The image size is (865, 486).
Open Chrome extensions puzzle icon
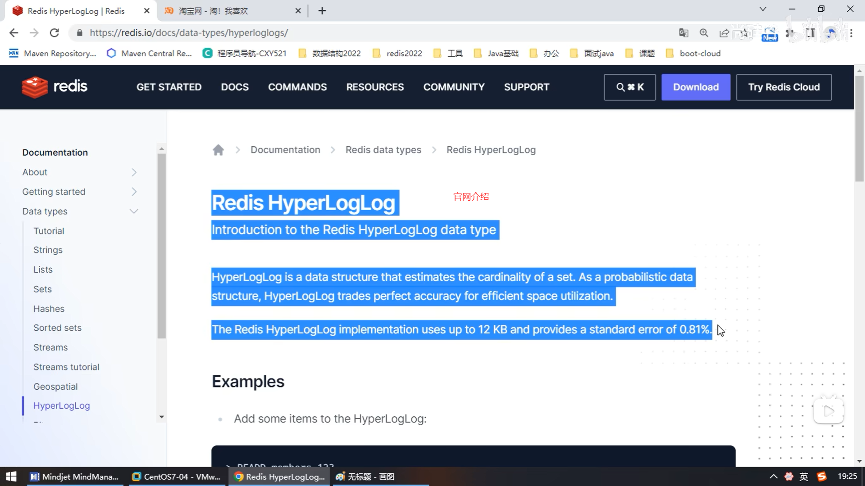coord(790,33)
